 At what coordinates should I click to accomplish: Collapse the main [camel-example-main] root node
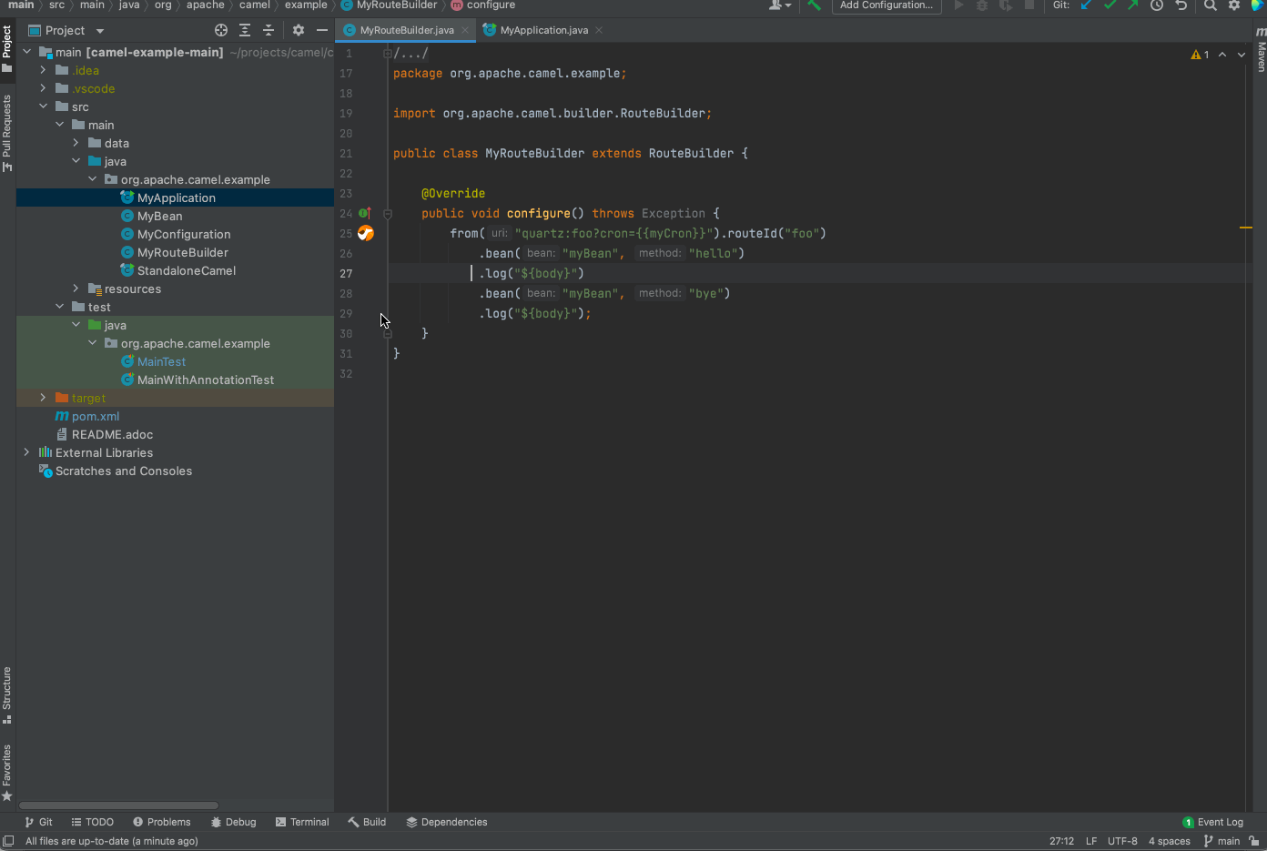[x=27, y=52]
